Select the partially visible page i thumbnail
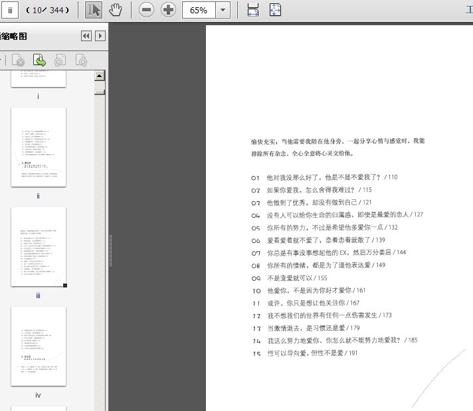 coord(39,78)
